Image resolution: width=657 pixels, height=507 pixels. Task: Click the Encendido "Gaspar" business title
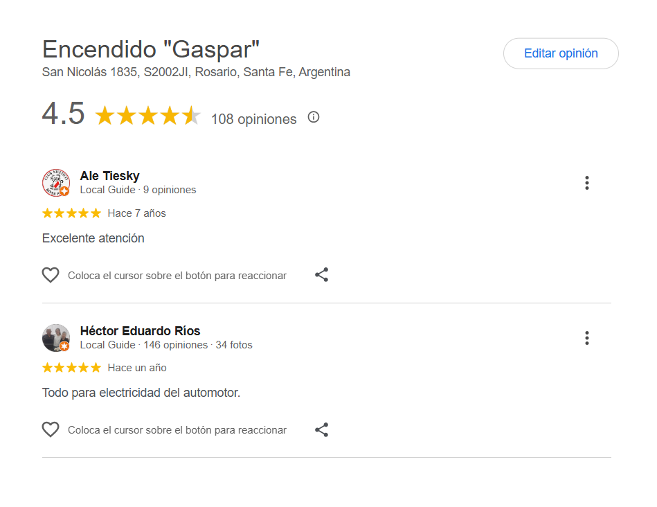tap(151, 49)
